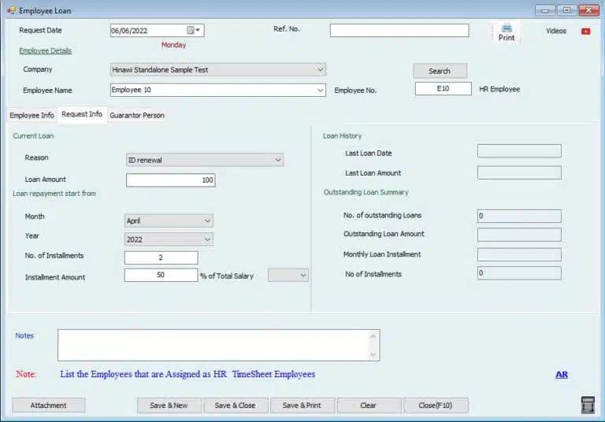Open the calculator icon at bottom right
The image size is (605, 422).
coord(588,405)
